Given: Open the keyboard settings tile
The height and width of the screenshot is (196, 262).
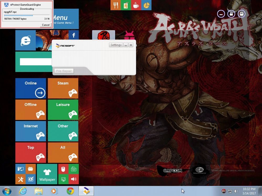Looking at the screenshot, I should pyautogui.click(x=73, y=169).
